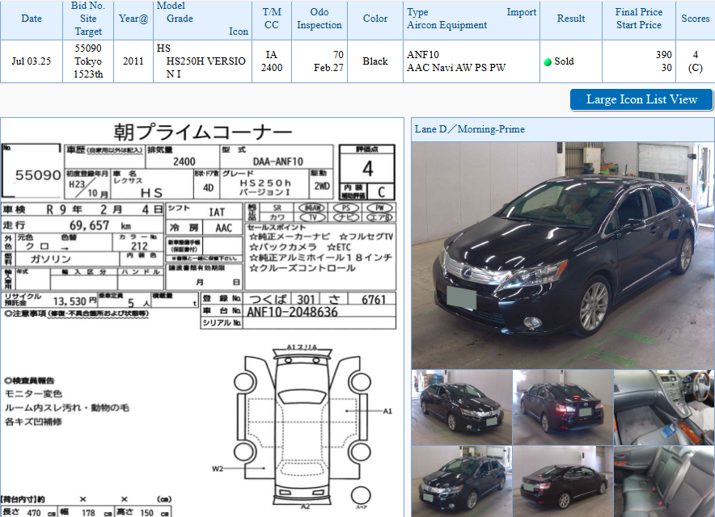Viewport: 715px width, 517px height.
Task: Click the Odo Inspection column header
Action: [319, 19]
